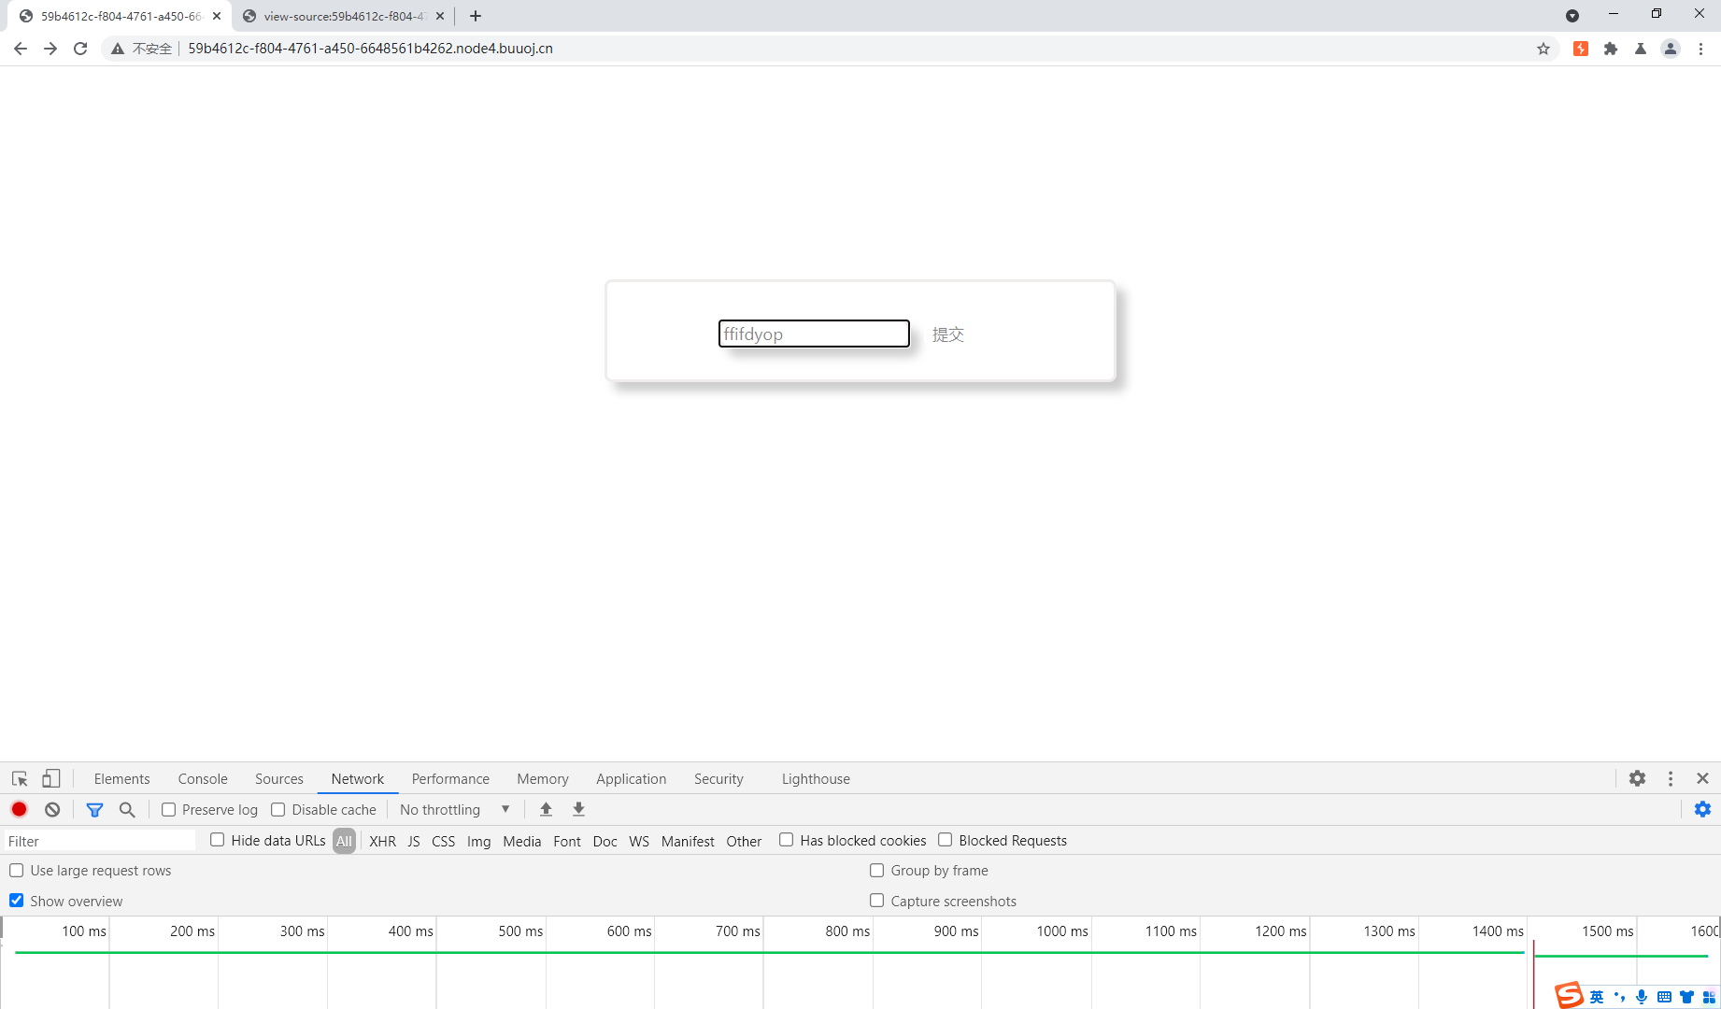Activate the inspect element picker

pyautogui.click(x=20, y=778)
